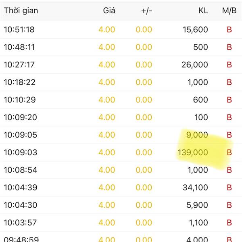Click the Giá column header

pyautogui.click(x=109, y=10)
